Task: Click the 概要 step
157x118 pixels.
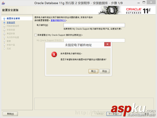Action: pyautogui.click(x=9, y=41)
